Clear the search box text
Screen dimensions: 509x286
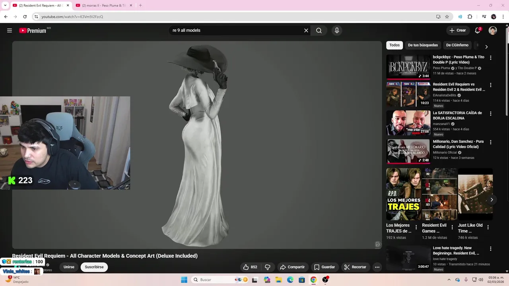pyautogui.click(x=306, y=31)
